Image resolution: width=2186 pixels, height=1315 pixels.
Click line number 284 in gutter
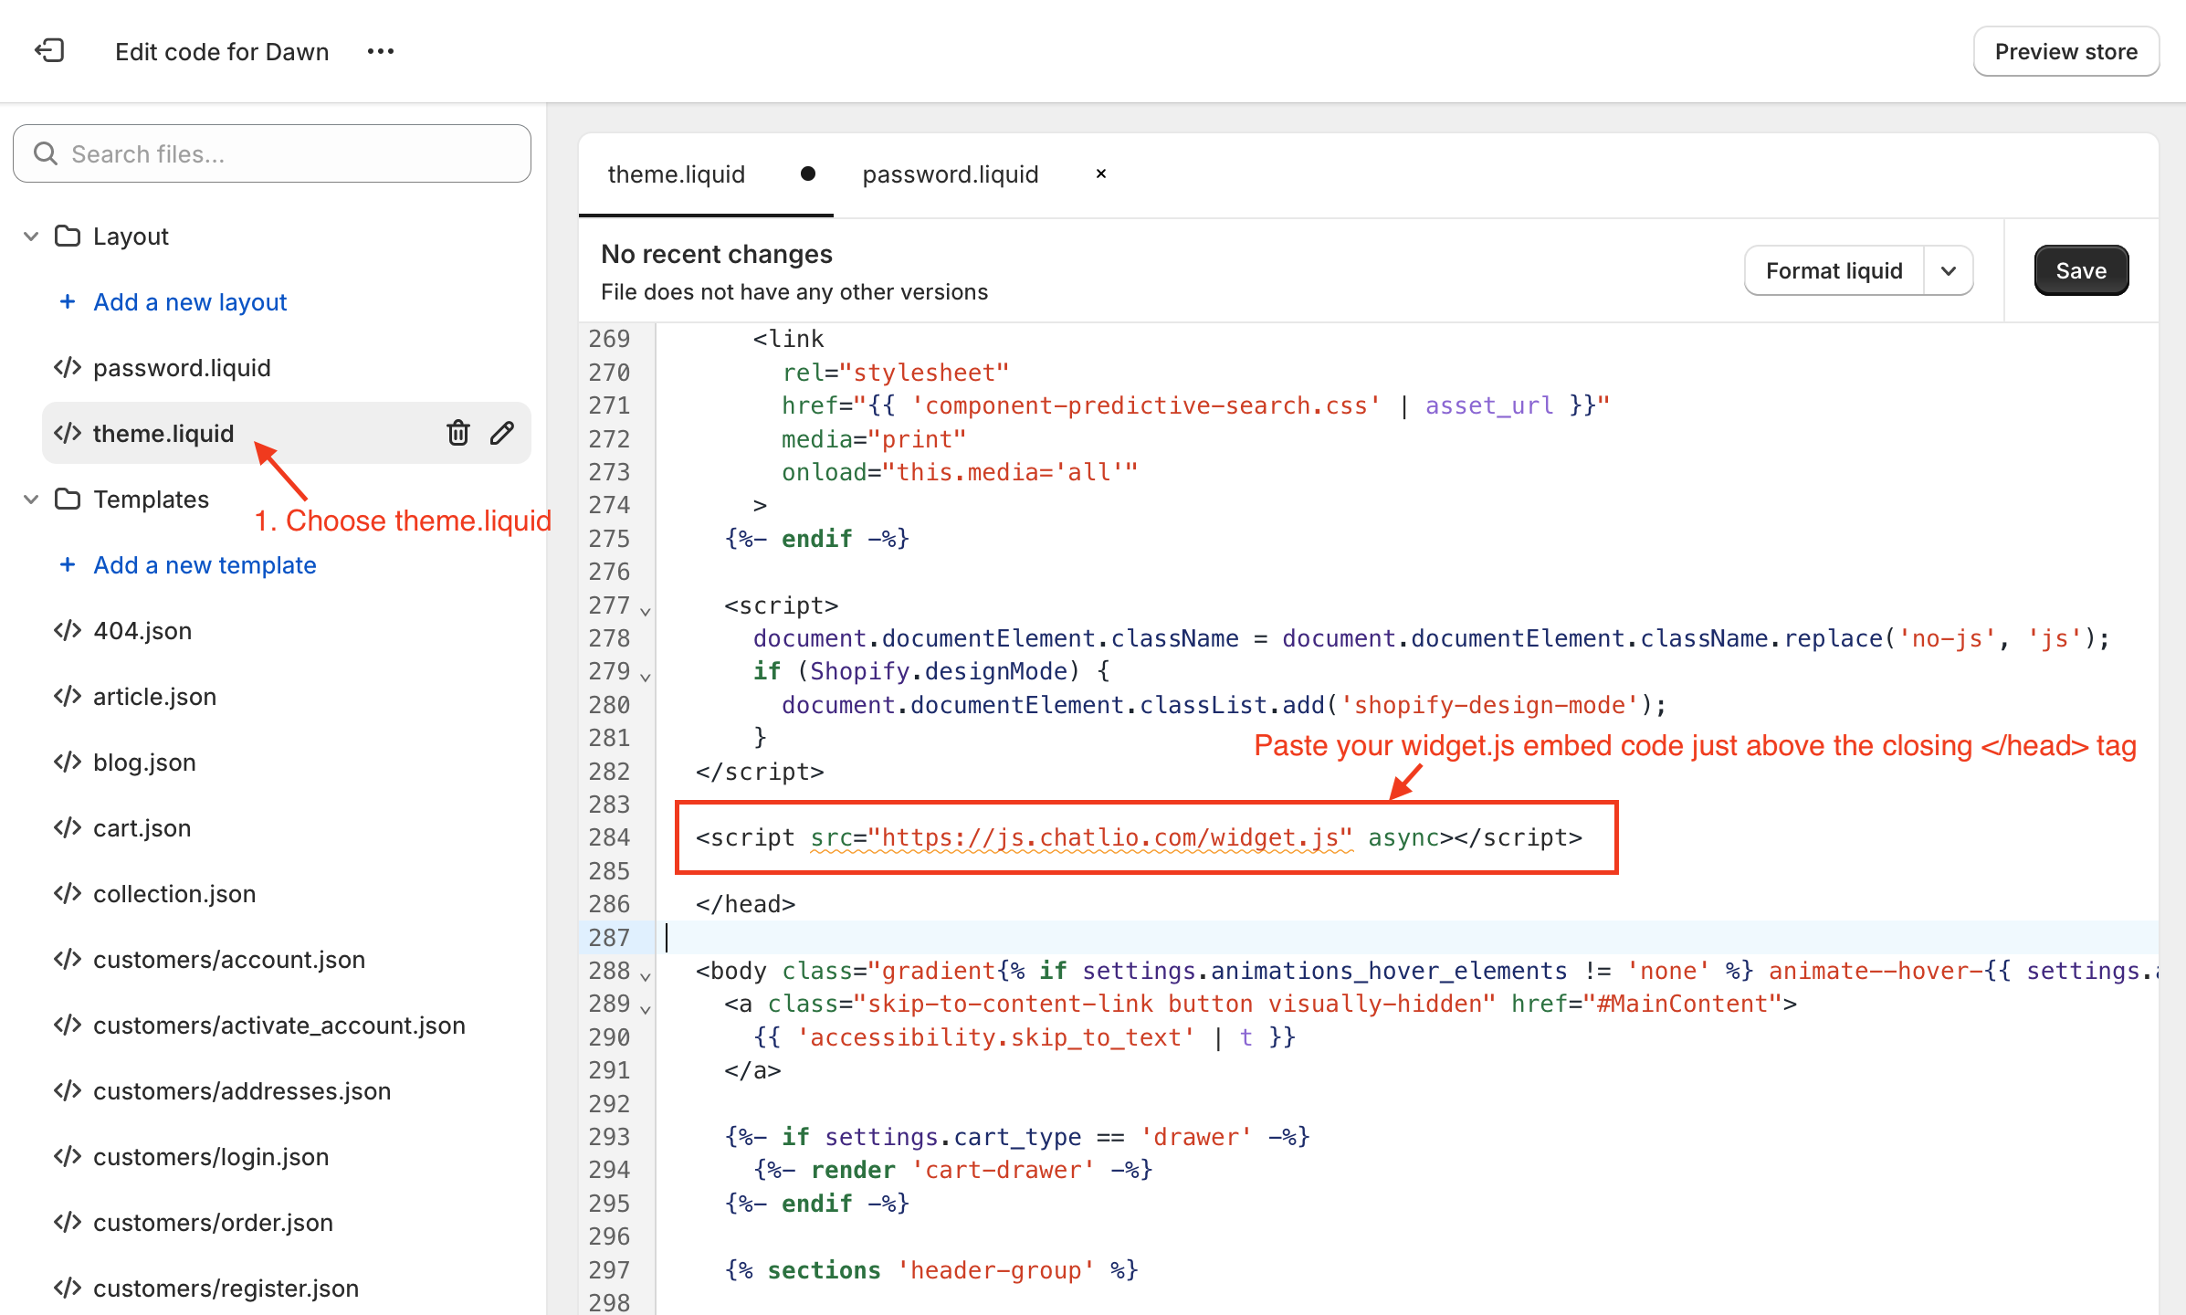pos(609,837)
